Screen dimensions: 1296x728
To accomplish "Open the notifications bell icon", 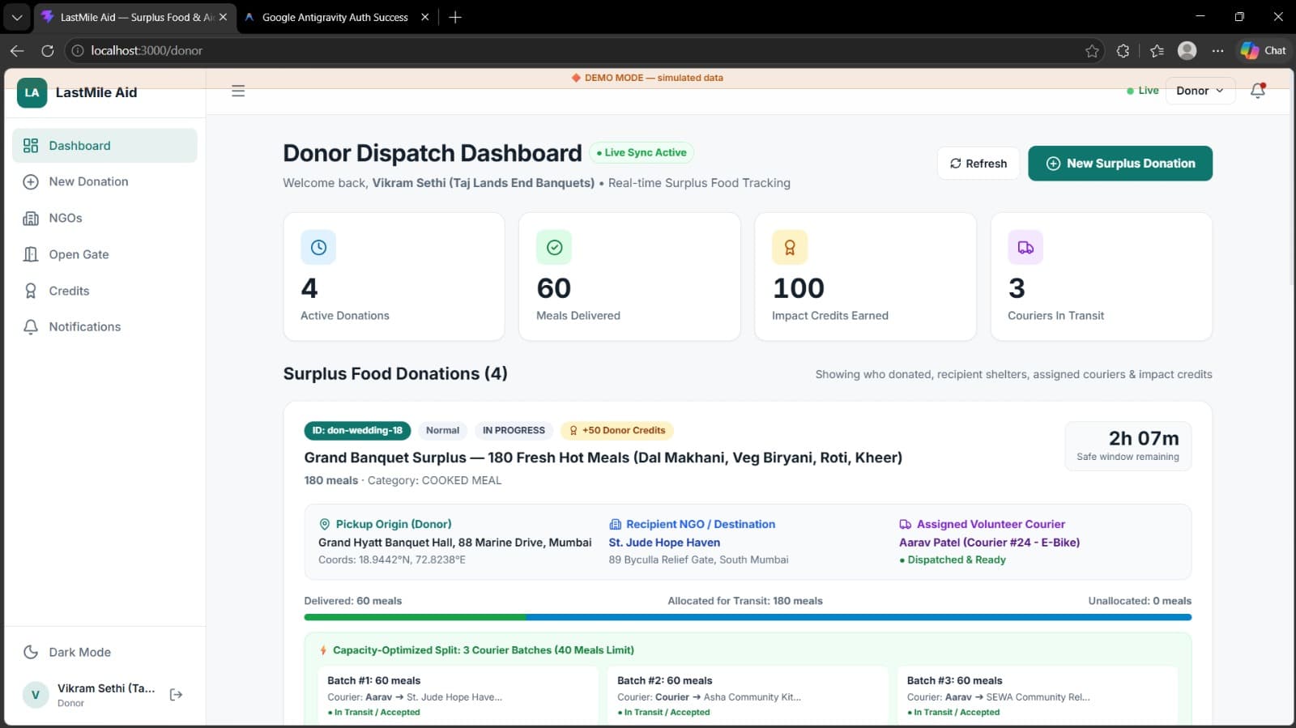I will coord(1257,91).
